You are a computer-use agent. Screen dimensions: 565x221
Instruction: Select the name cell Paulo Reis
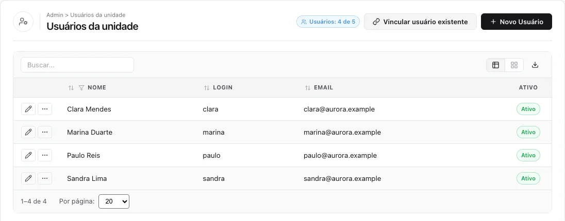coord(84,155)
